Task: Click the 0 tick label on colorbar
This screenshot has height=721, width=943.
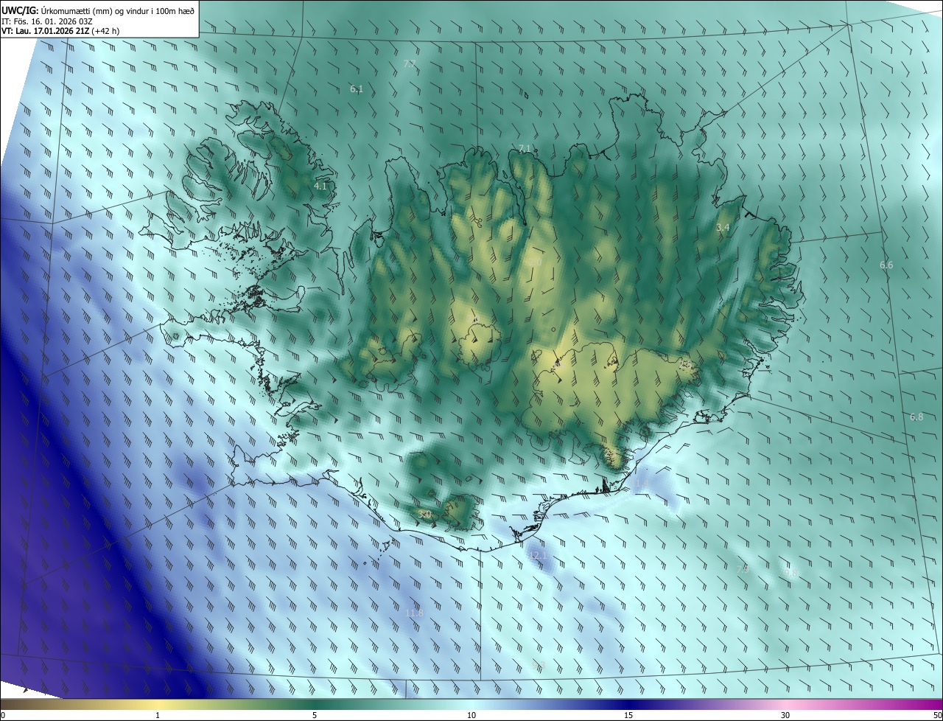Action: click(3, 716)
